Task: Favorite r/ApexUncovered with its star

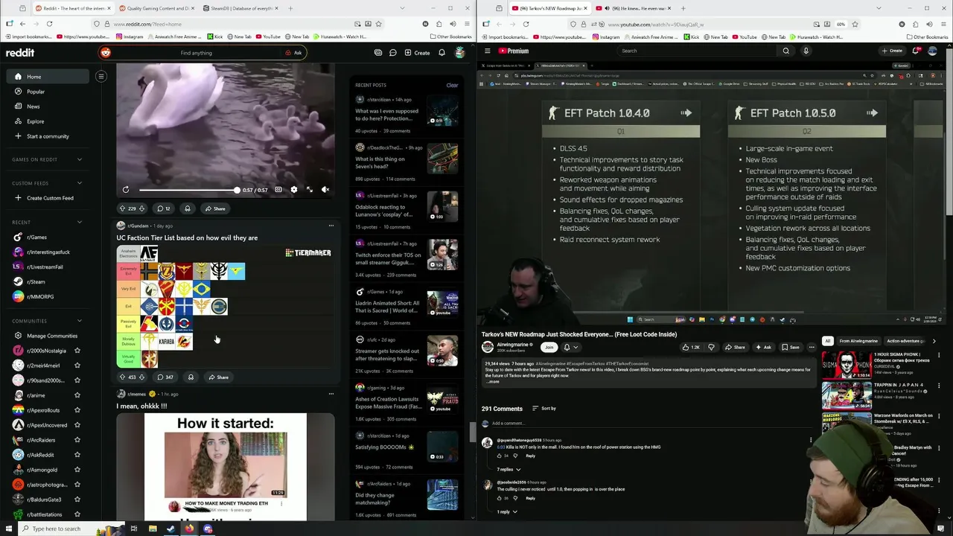Action: click(77, 425)
